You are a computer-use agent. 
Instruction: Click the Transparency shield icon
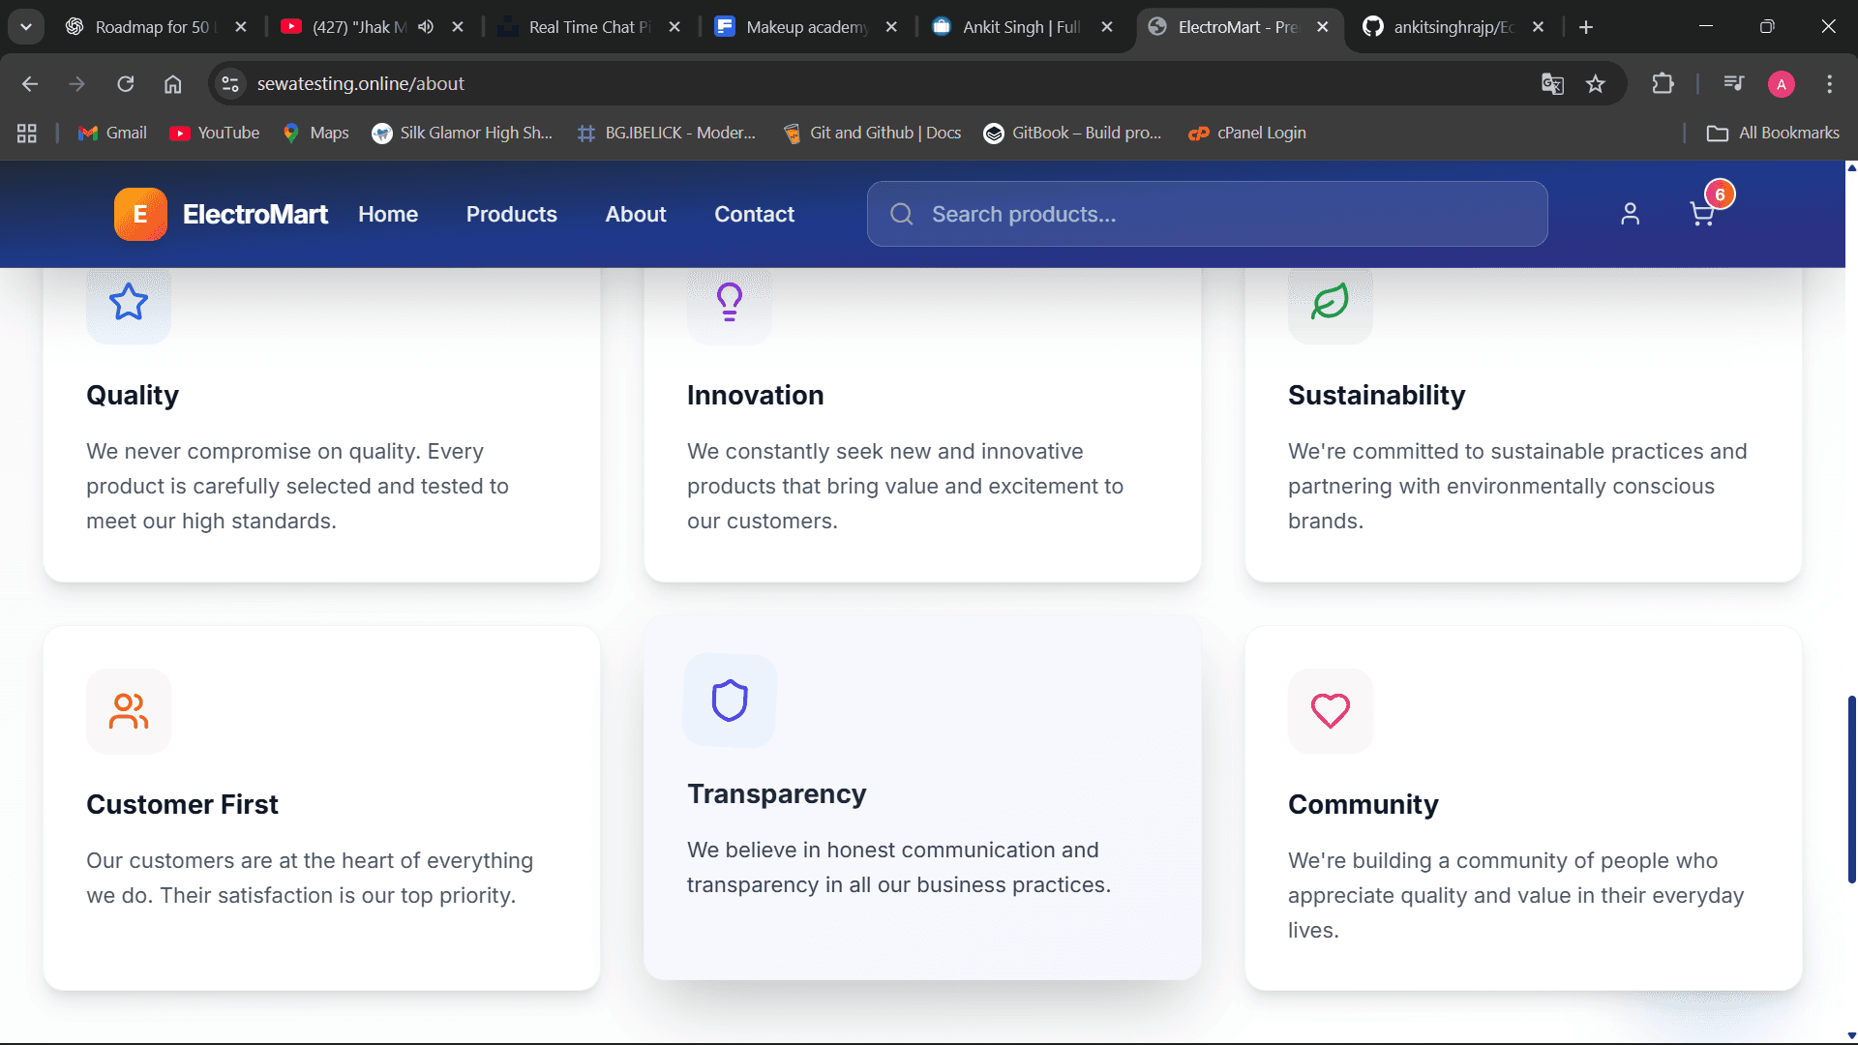tap(730, 702)
